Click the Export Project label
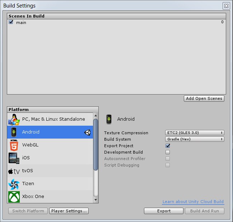The width and height of the screenshot is (233, 222). tap(119, 146)
